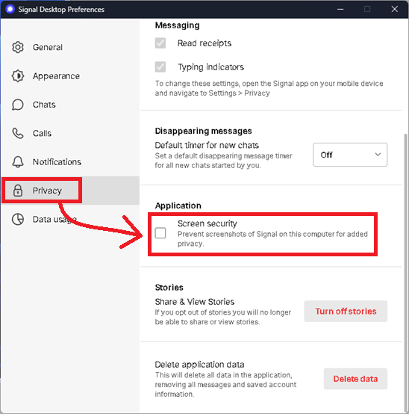Click the vertical scrollbar in settings pane
409x414 pixels.
pos(405,272)
